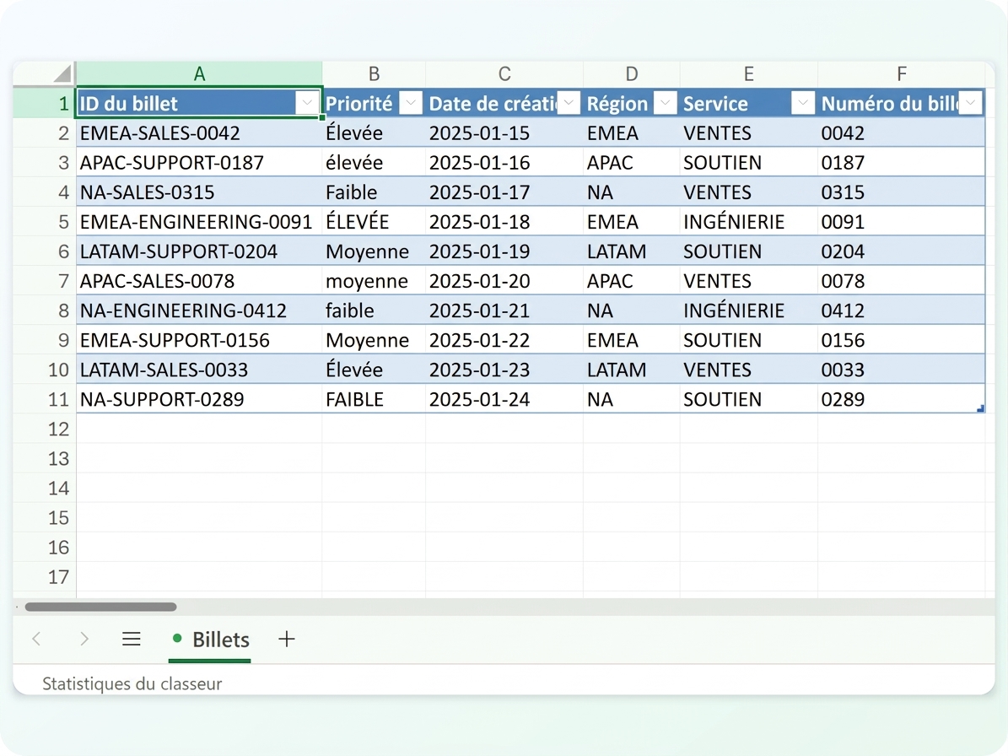Viewport: 1008px width, 756px height.
Task: Open filter dropdown for ID du billet
Action: tap(307, 103)
